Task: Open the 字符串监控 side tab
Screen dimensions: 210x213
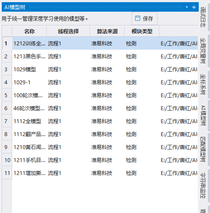Action: pos(203,186)
